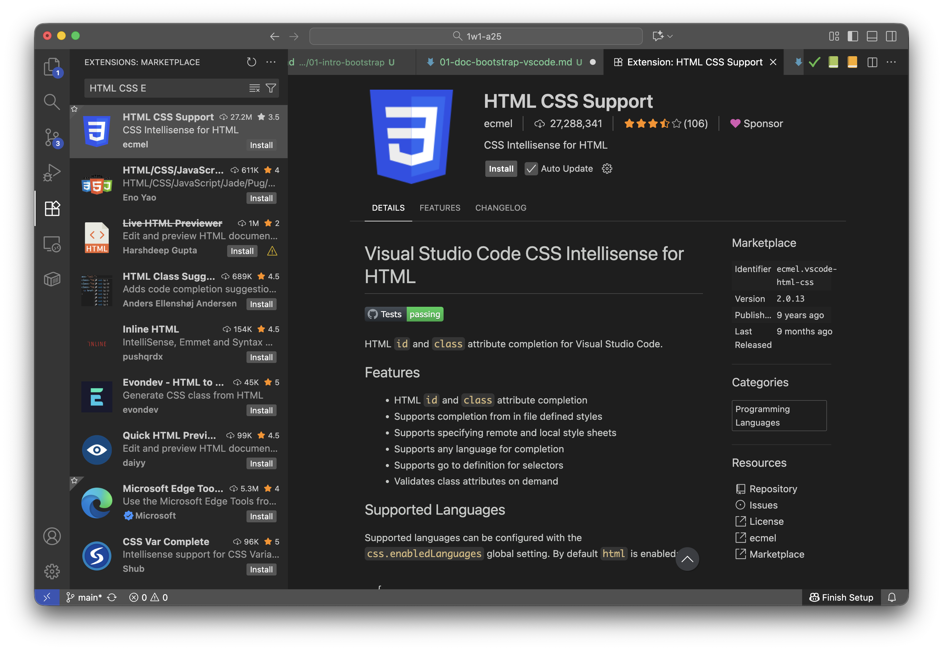Refresh the extensions marketplace list
Image resolution: width=943 pixels, height=651 pixels.
[x=251, y=62]
